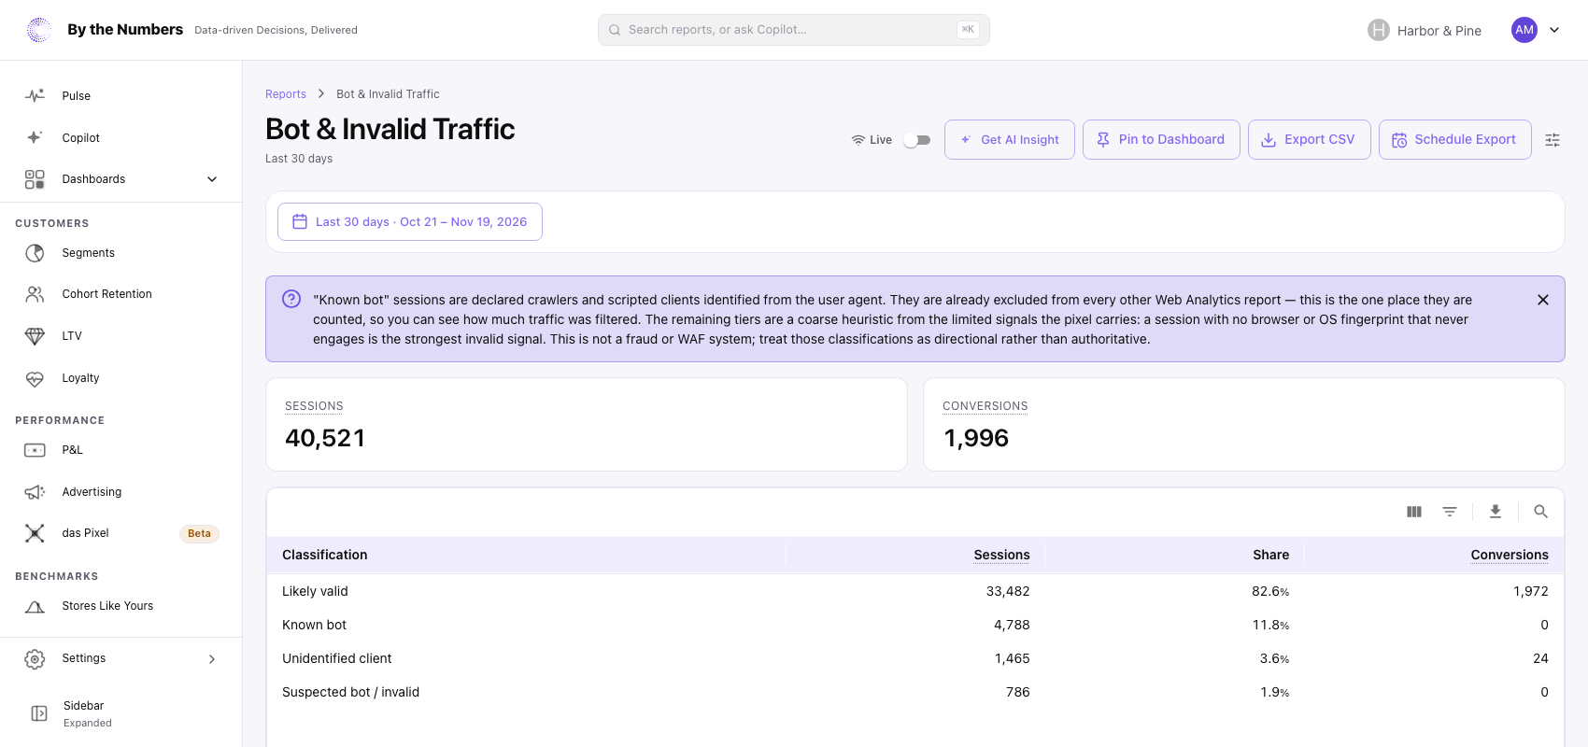
Task: Click the Loyalty heart icon
Action: [x=35, y=378]
